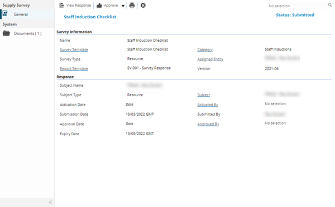Open the dropdown arrow beside Approve

(x=123, y=6)
